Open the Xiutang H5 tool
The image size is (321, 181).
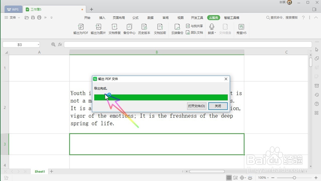[241, 29]
